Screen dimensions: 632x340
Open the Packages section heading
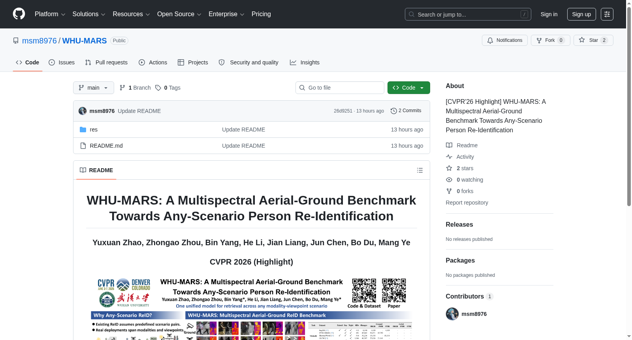[x=460, y=260]
